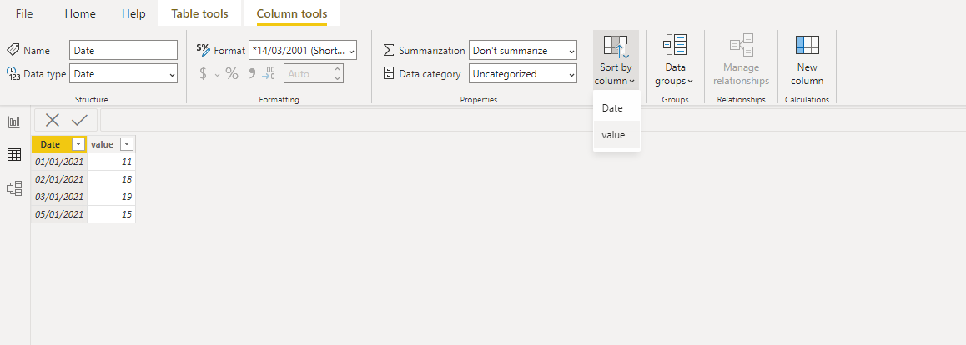Select the Column tools tab
Screen dimensions: 966x345
pyautogui.click(x=292, y=13)
